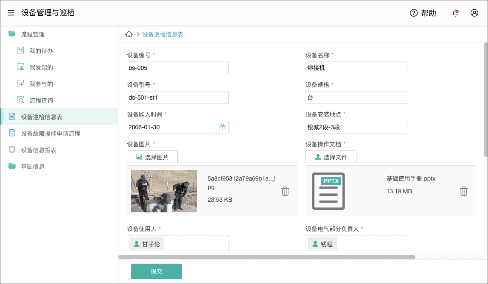Select 设备故障报修申请流程 menu item
This screenshot has height=284, width=488.
coord(50,134)
